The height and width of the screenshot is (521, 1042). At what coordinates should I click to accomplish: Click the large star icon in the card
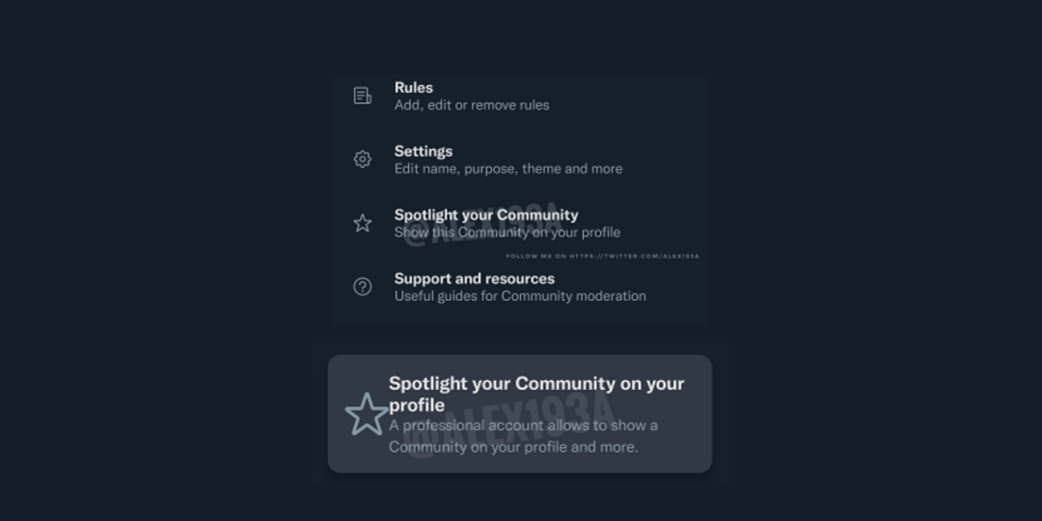tap(367, 414)
